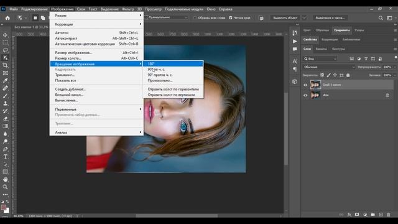Open the layer blend mode dropdown 'Обычные'

(x=329, y=67)
